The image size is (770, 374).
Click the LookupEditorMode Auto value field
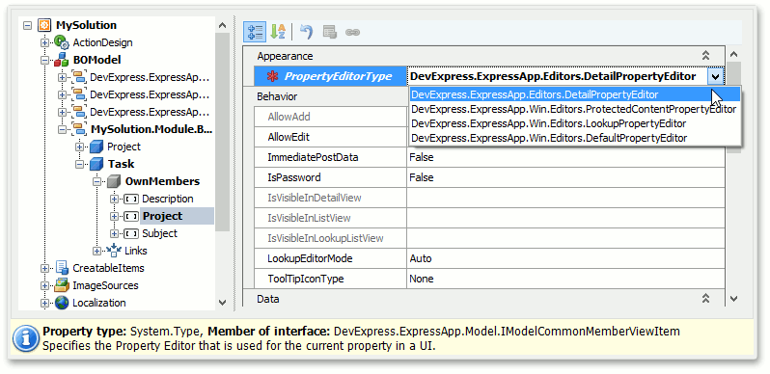(x=565, y=258)
